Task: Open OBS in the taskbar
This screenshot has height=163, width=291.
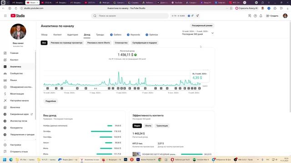Action: 243,159
